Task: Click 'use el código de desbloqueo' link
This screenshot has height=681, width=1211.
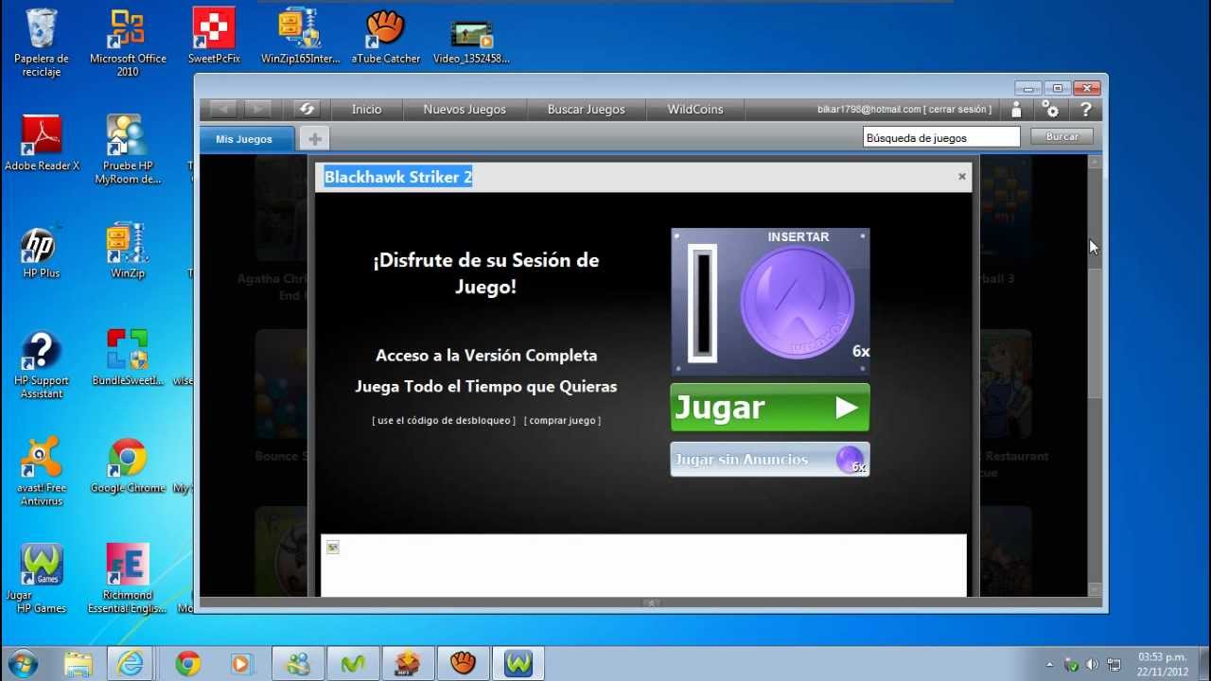Action: coord(444,420)
